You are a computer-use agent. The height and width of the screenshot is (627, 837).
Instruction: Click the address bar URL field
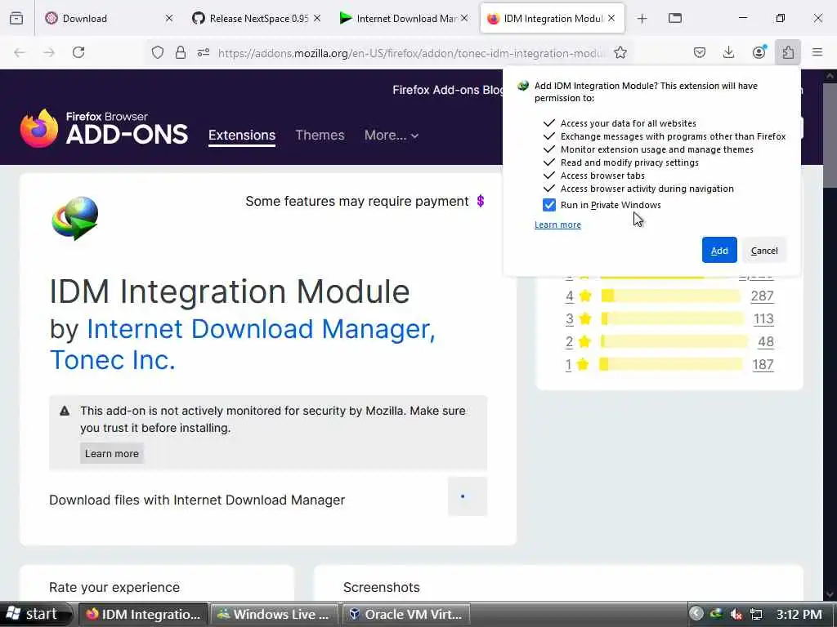coord(411,53)
